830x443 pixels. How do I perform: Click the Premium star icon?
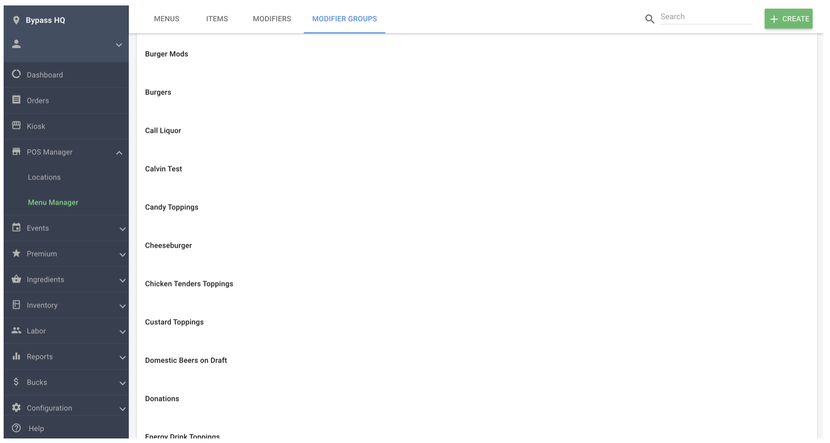click(16, 253)
